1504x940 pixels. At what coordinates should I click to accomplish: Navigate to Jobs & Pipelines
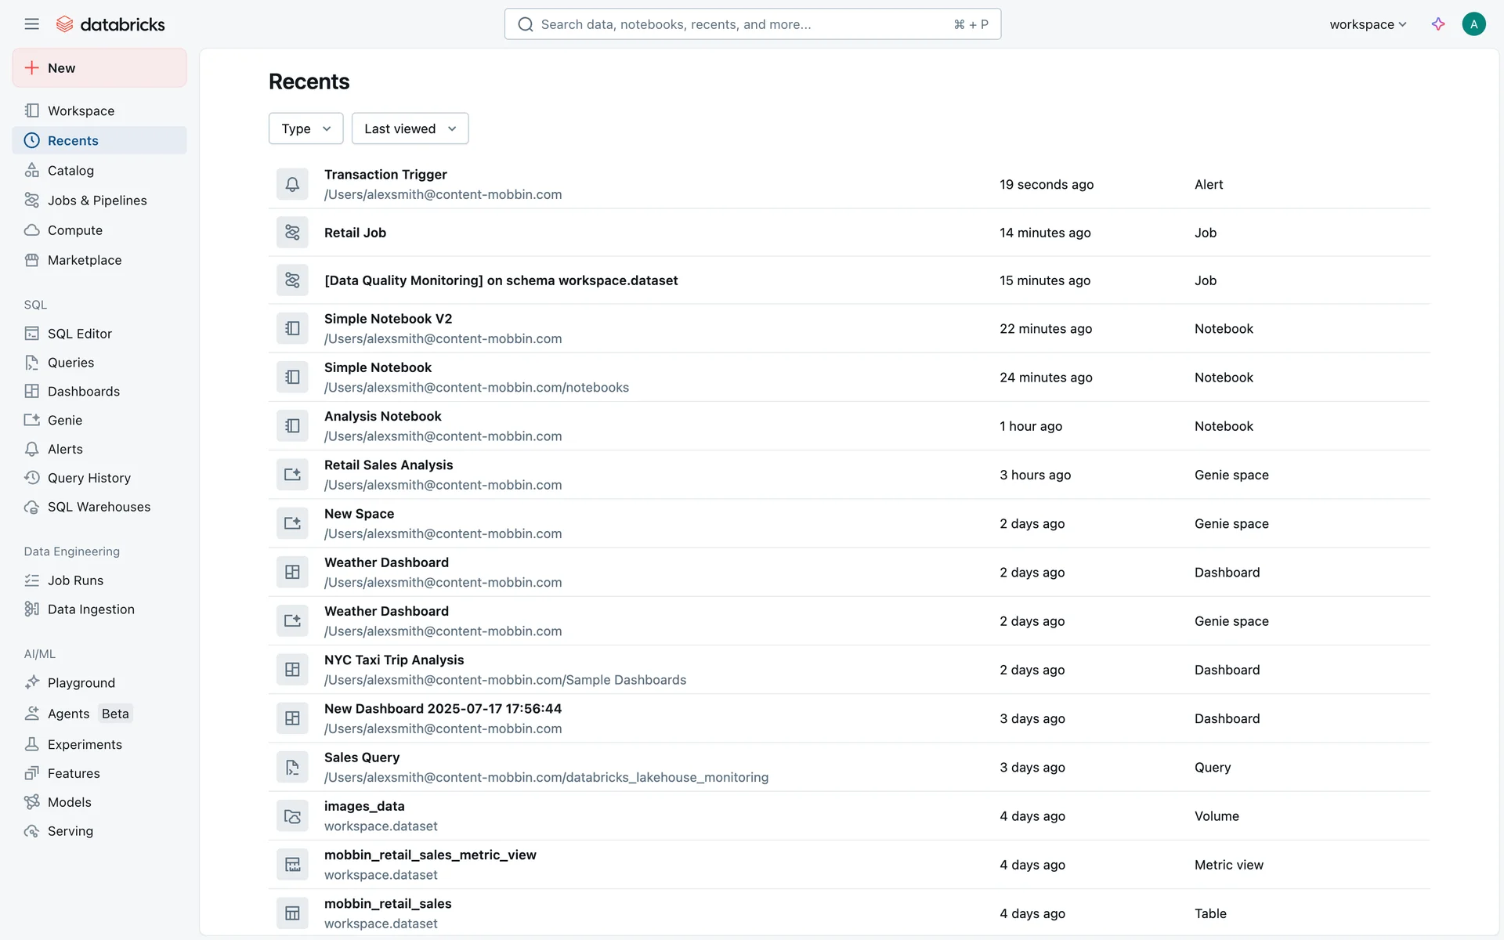pyautogui.click(x=97, y=201)
